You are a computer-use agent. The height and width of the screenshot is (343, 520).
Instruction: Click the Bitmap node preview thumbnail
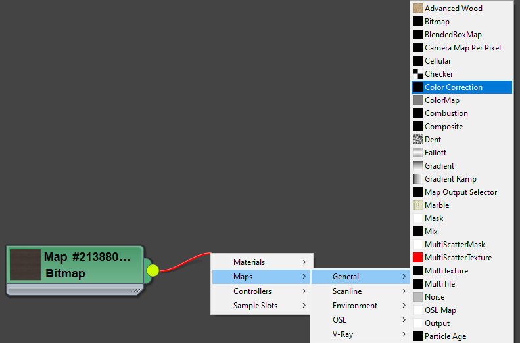coord(25,264)
